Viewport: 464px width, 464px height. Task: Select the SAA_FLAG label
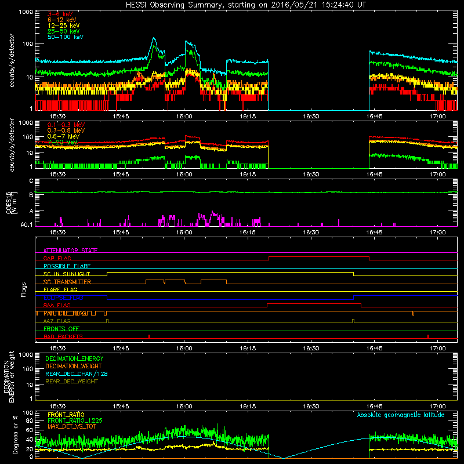[x=57, y=305]
